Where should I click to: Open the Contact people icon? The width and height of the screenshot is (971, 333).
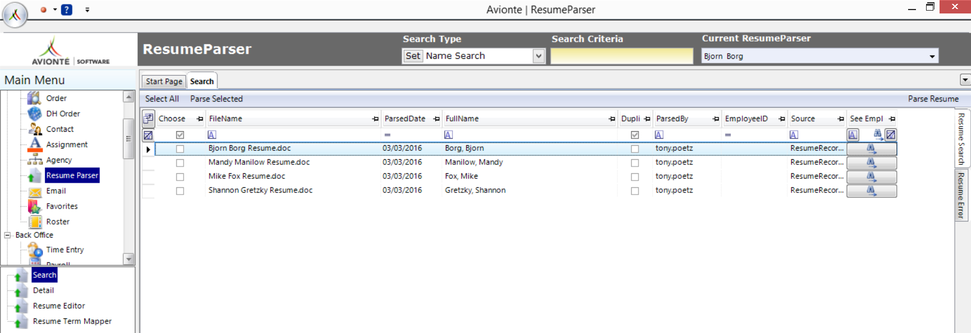[34, 129]
